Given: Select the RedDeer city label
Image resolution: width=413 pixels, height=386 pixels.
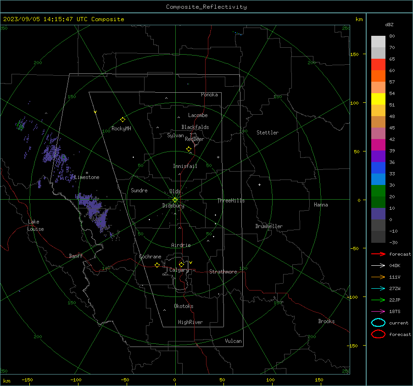Looking at the screenshot, I should [195, 139].
